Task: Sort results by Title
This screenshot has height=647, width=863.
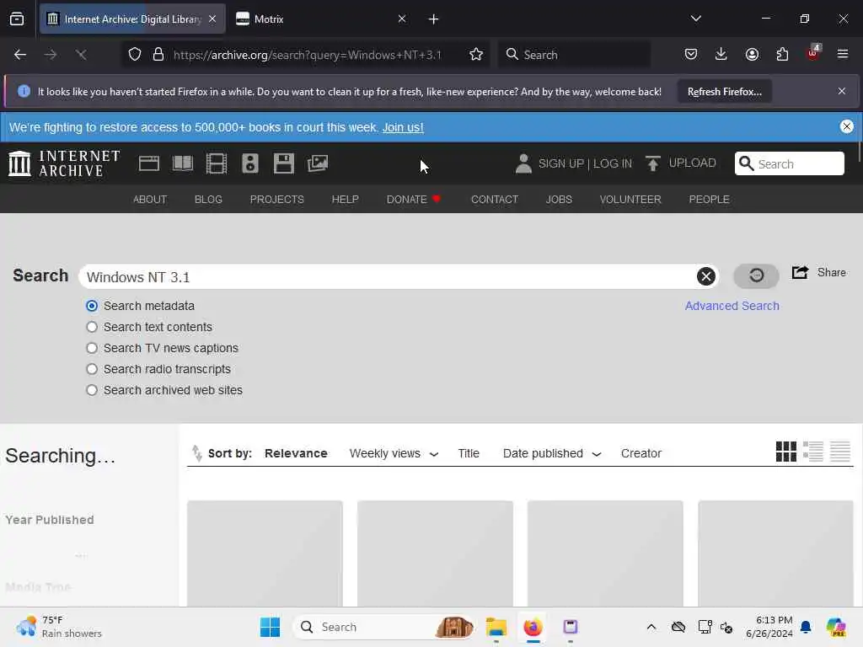Action: (469, 453)
